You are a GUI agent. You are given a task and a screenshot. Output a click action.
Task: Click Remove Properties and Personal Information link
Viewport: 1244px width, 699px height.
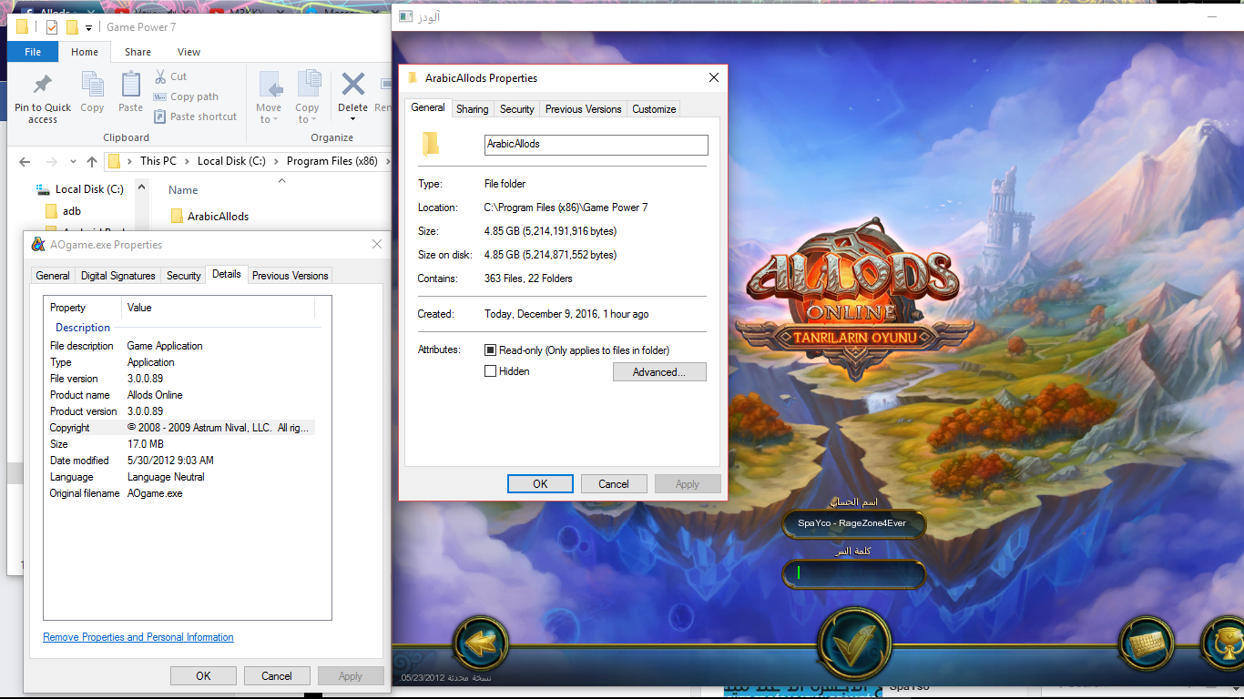(138, 637)
